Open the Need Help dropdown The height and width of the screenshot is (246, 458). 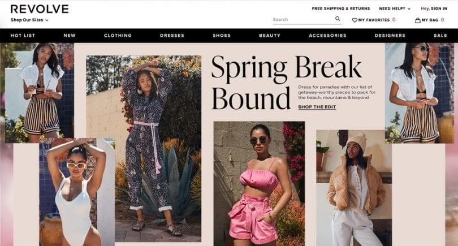click(395, 8)
